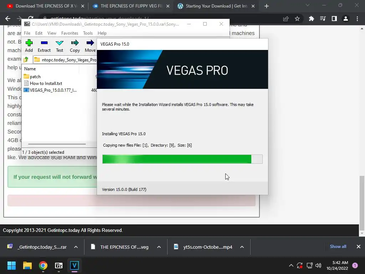Click the Chrome back arrow

point(8,19)
